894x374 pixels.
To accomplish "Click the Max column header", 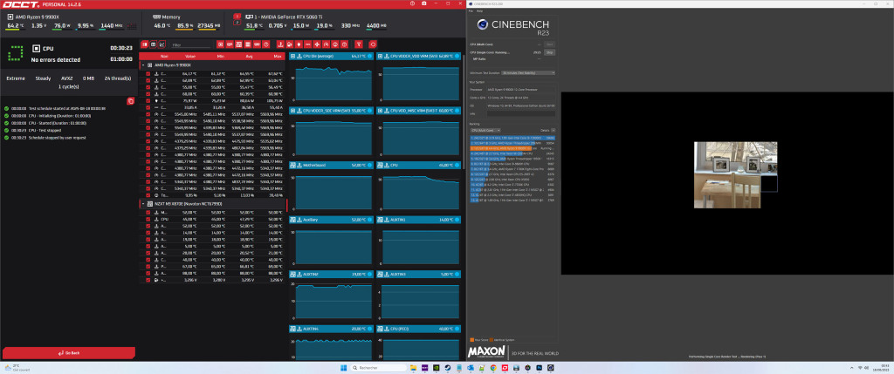I will tap(277, 57).
